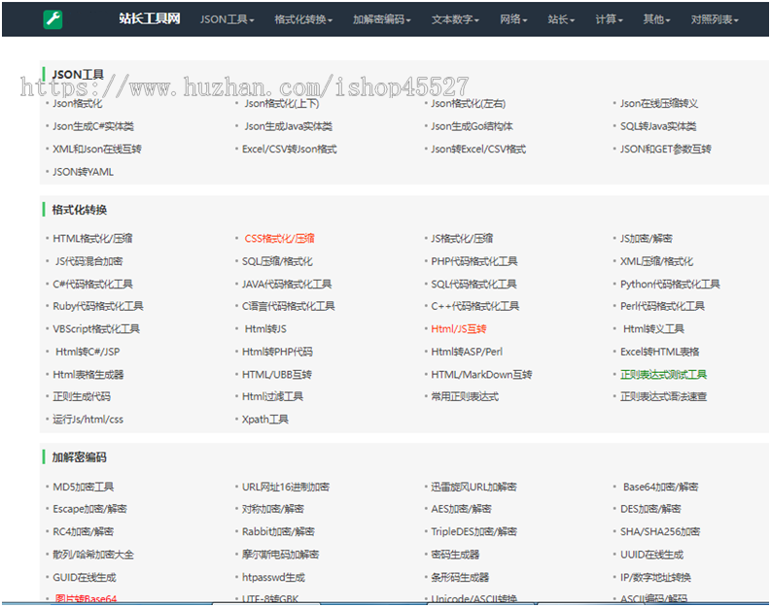Open 运行Js/html/css link
Screen dimensions: 771x607
pyautogui.click(x=88, y=420)
